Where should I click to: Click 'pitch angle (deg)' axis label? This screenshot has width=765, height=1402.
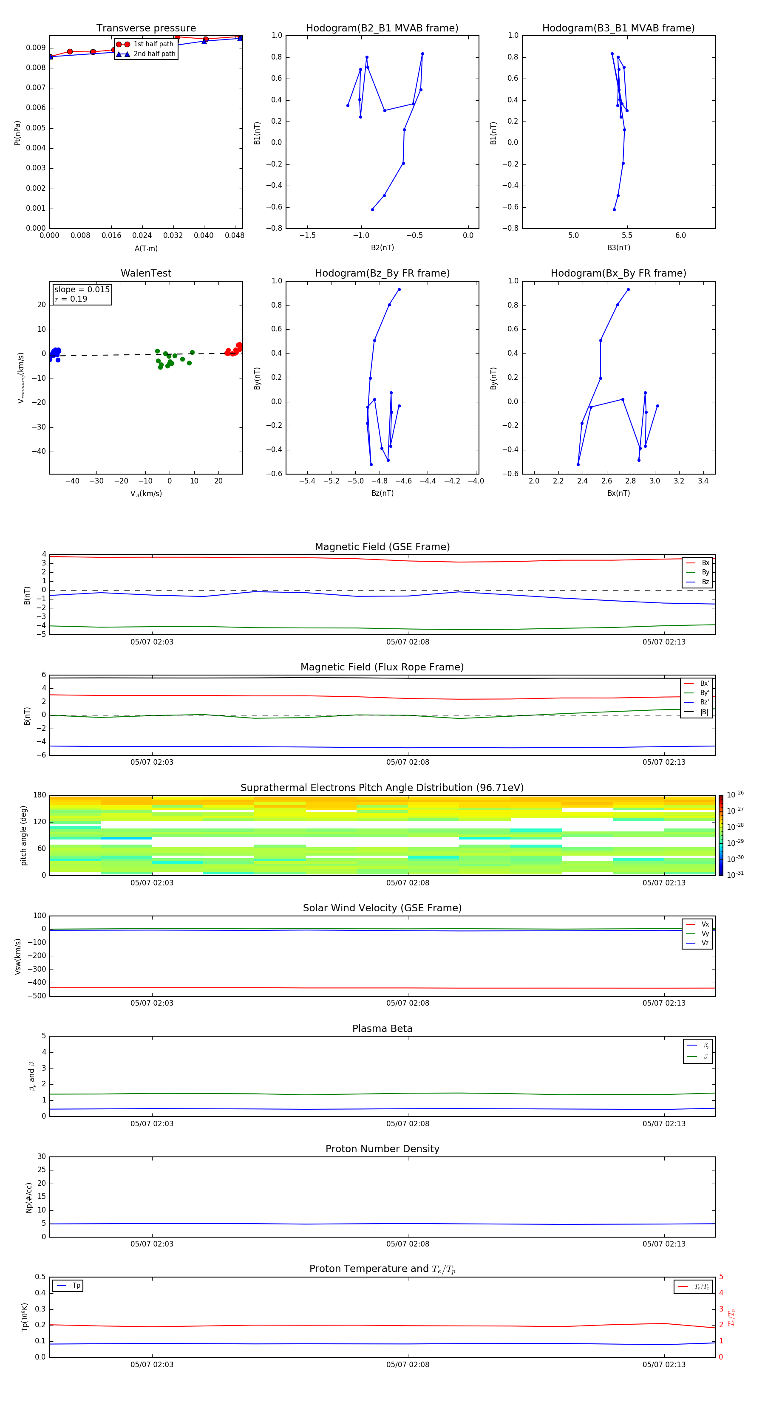click(24, 835)
